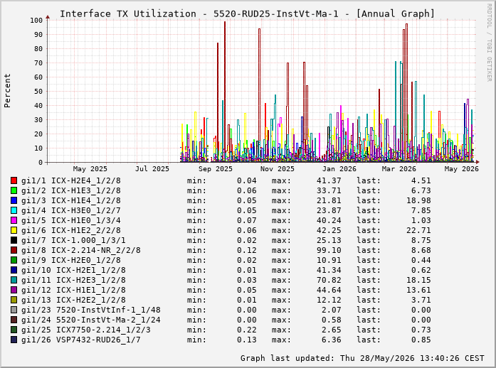
Task: Click the gi1/12 max value 44.64
Action: tap(329, 290)
